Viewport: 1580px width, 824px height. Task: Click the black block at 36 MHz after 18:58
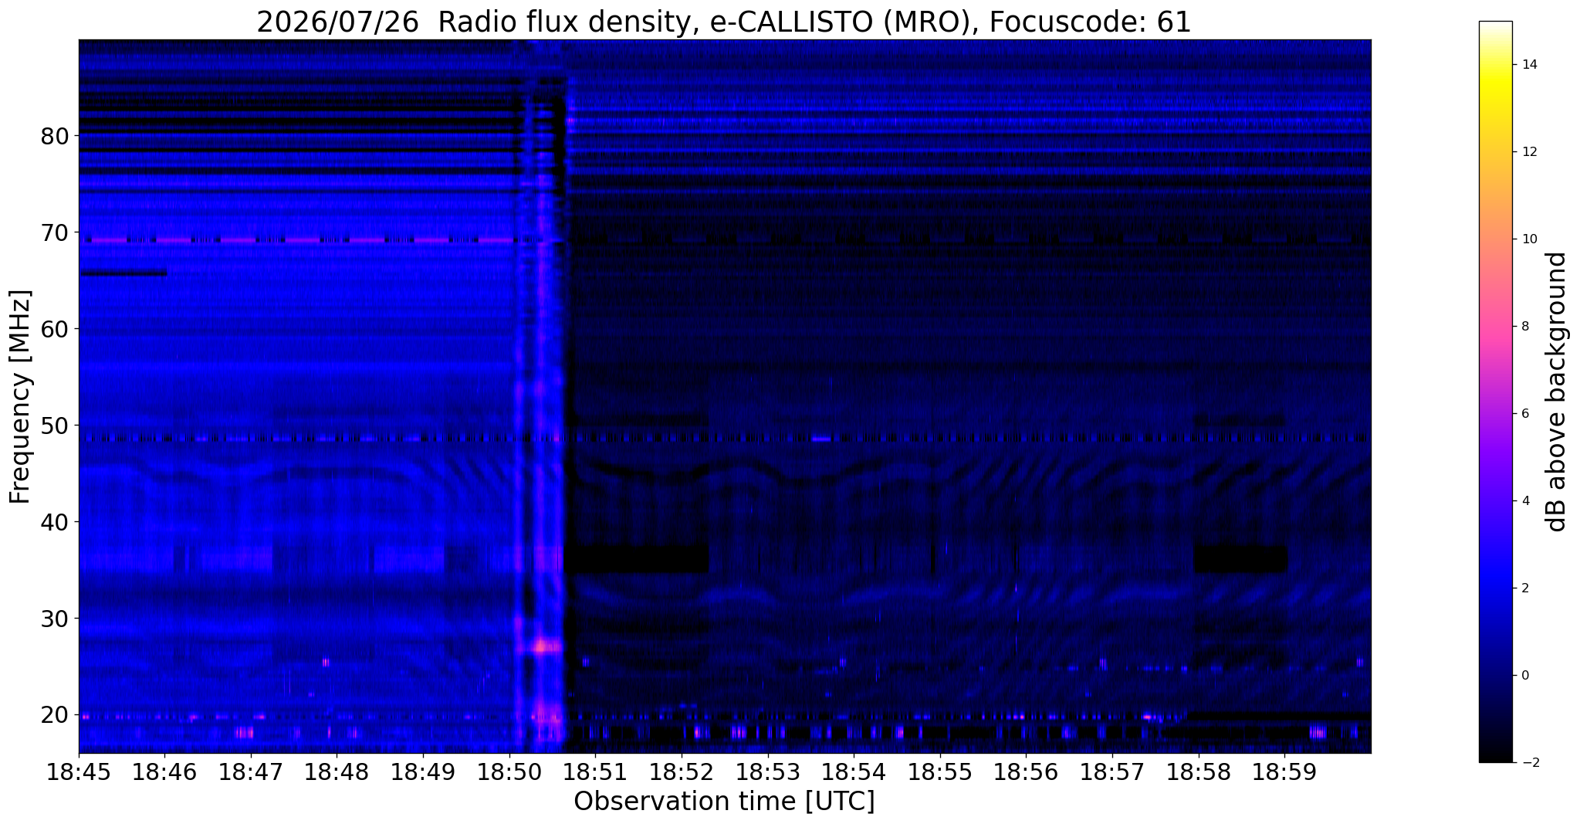(x=1240, y=559)
